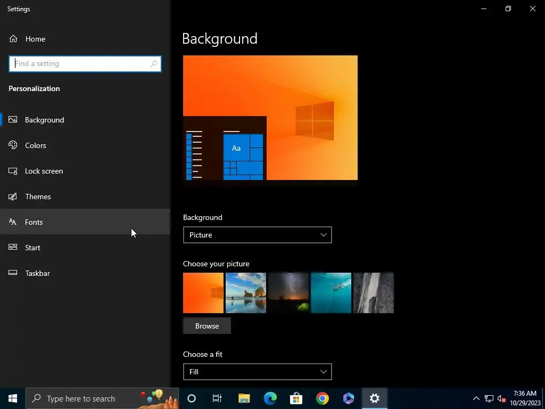This screenshot has width=545, height=409.
Task: Go to Settings Home
Action: 85,39
